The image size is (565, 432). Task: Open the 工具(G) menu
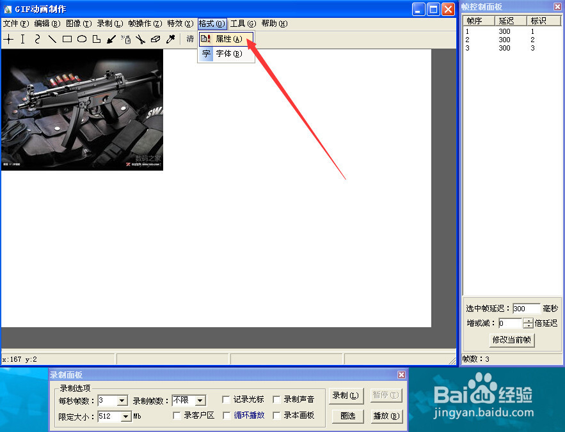coord(243,24)
